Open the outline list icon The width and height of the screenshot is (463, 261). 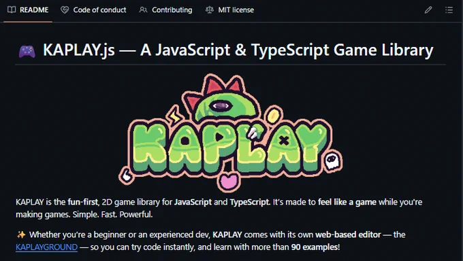tap(449, 10)
